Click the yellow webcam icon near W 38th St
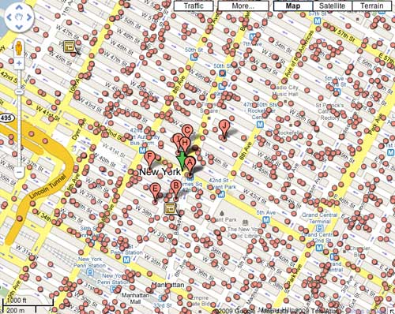The height and width of the screenshot is (314, 395). click(x=170, y=208)
